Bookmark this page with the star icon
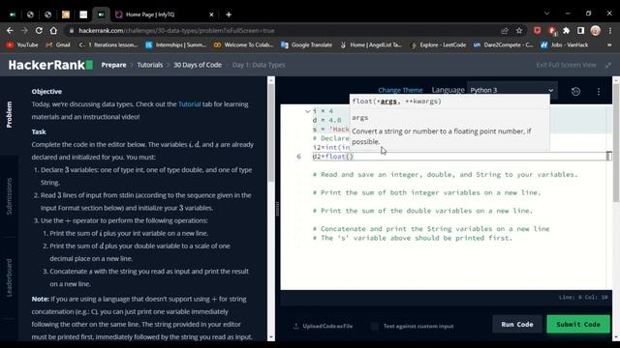The width and height of the screenshot is (620, 348). [519, 30]
